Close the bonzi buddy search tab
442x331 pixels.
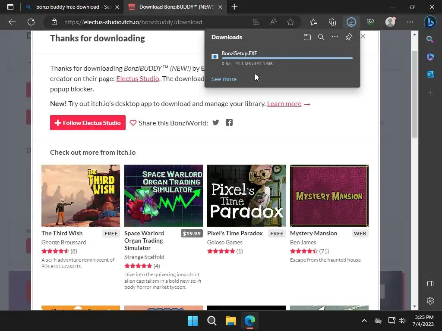pos(117,7)
